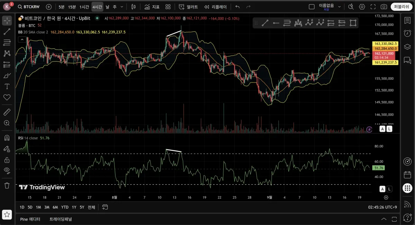The image size is (415, 225).
Task: Click the redo arrow
Action: point(248,7)
